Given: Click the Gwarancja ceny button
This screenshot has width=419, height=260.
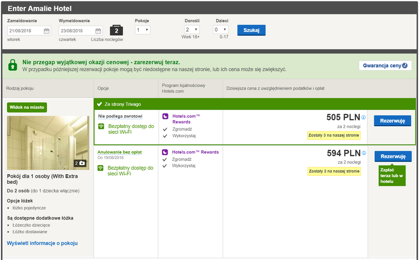Looking at the screenshot, I should pos(385,66).
